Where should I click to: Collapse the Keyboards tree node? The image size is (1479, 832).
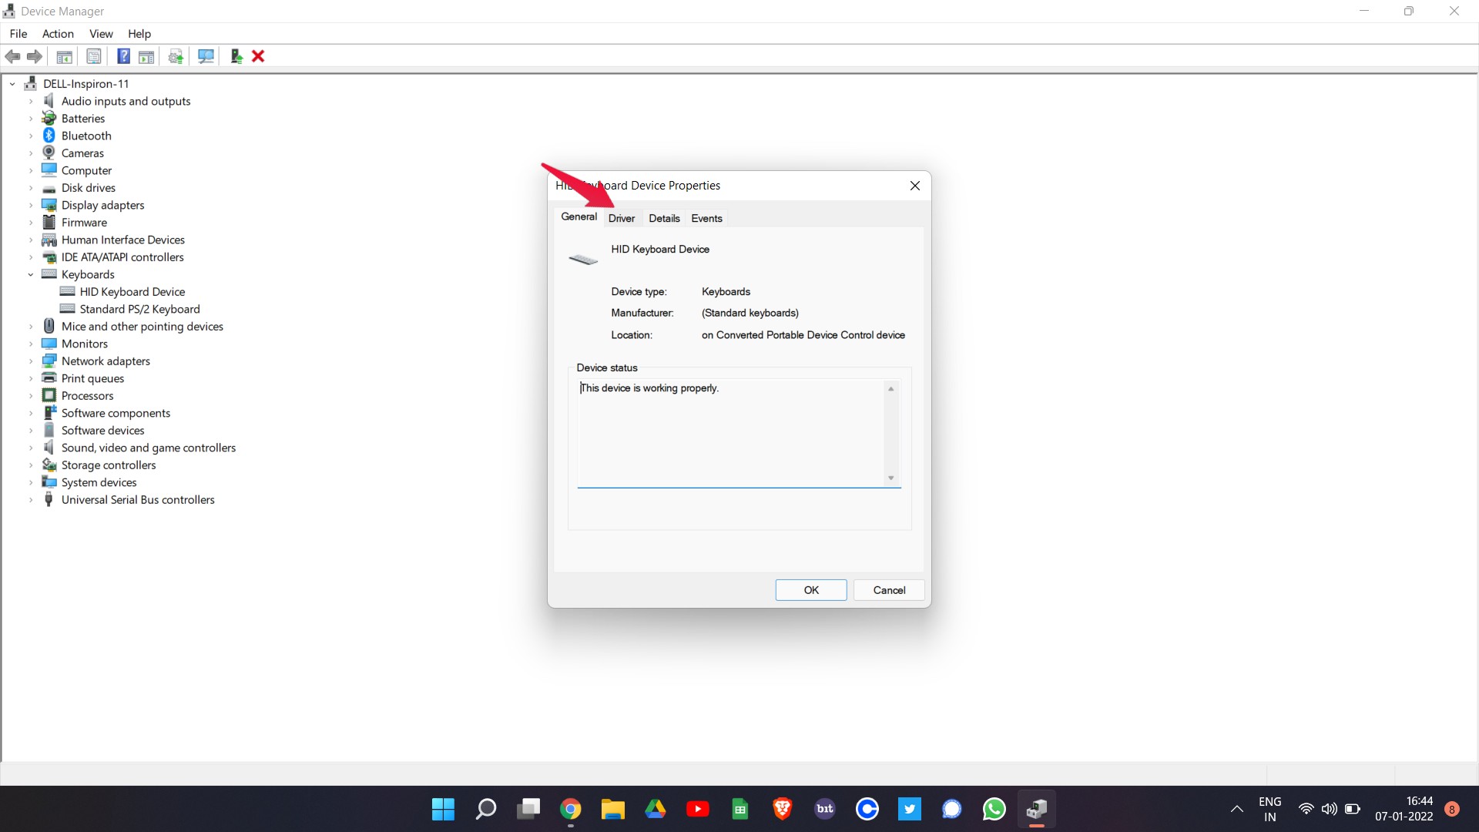[x=31, y=275]
